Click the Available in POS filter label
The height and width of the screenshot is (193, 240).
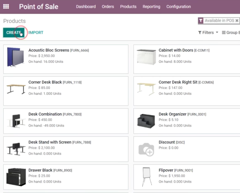(x=220, y=21)
